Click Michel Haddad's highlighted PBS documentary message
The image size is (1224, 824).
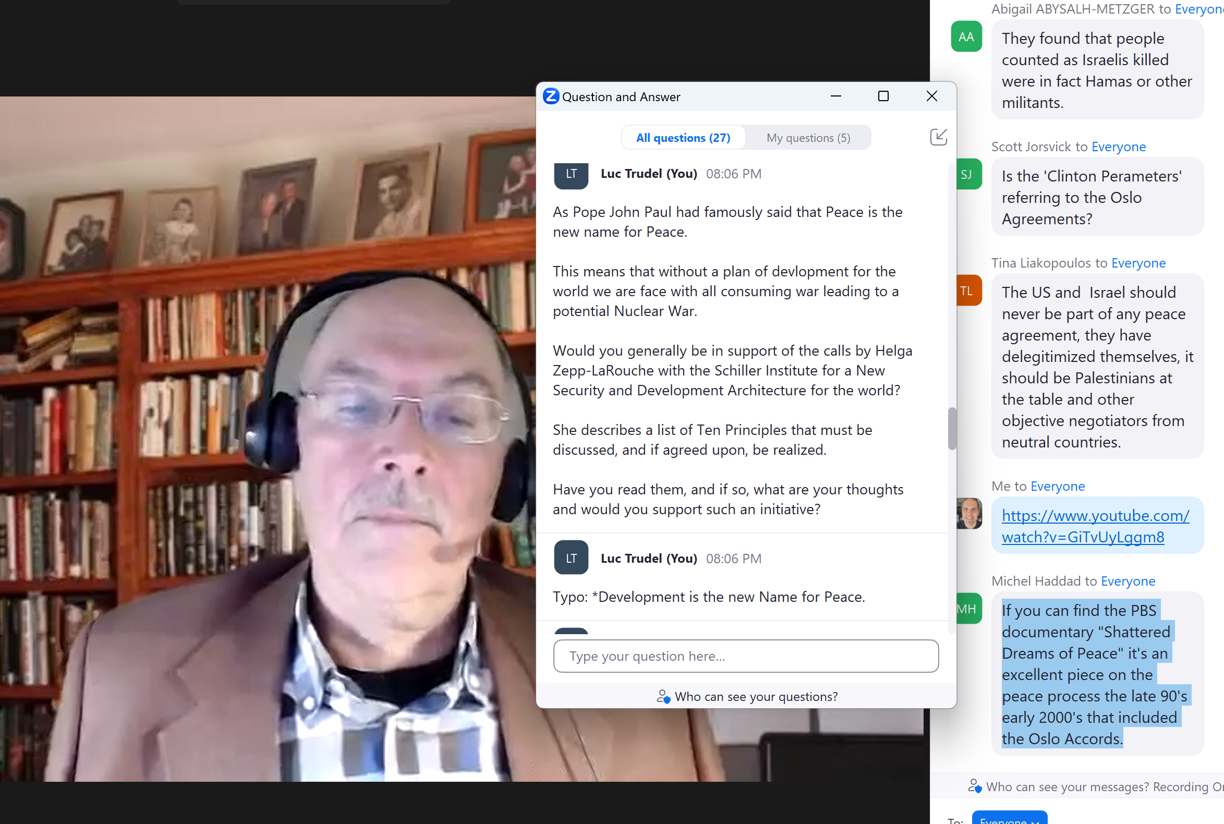click(1097, 674)
